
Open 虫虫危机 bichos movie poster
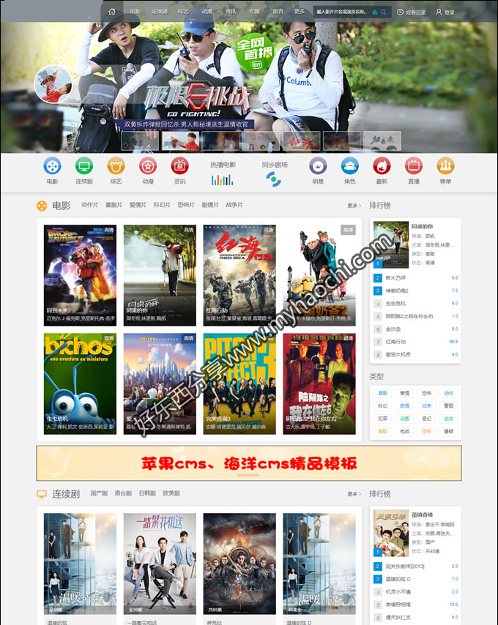coord(80,383)
